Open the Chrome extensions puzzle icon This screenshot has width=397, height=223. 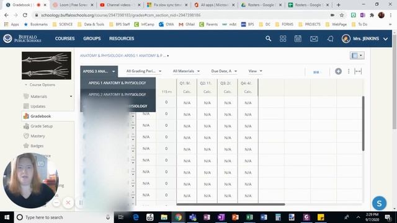tap(372, 15)
